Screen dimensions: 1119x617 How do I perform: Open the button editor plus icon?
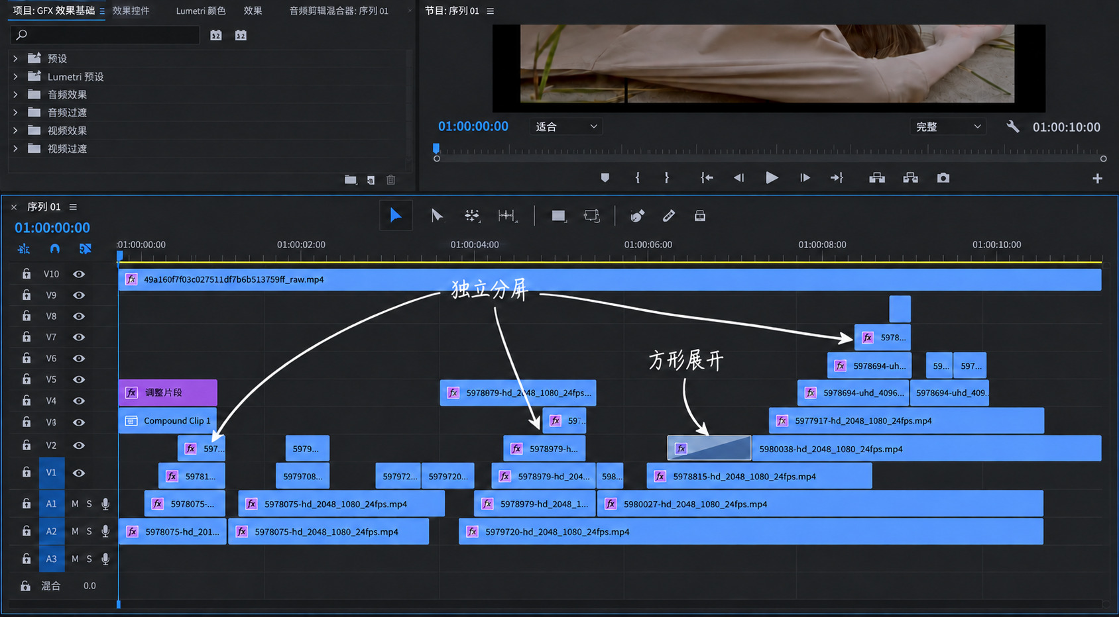[1098, 178]
